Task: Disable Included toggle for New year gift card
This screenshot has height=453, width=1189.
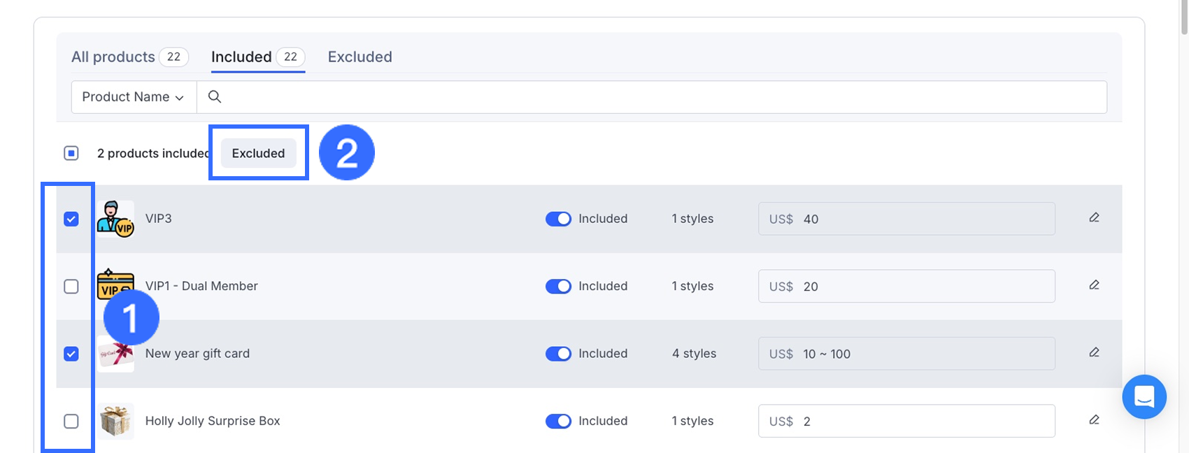Action: click(x=558, y=354)
